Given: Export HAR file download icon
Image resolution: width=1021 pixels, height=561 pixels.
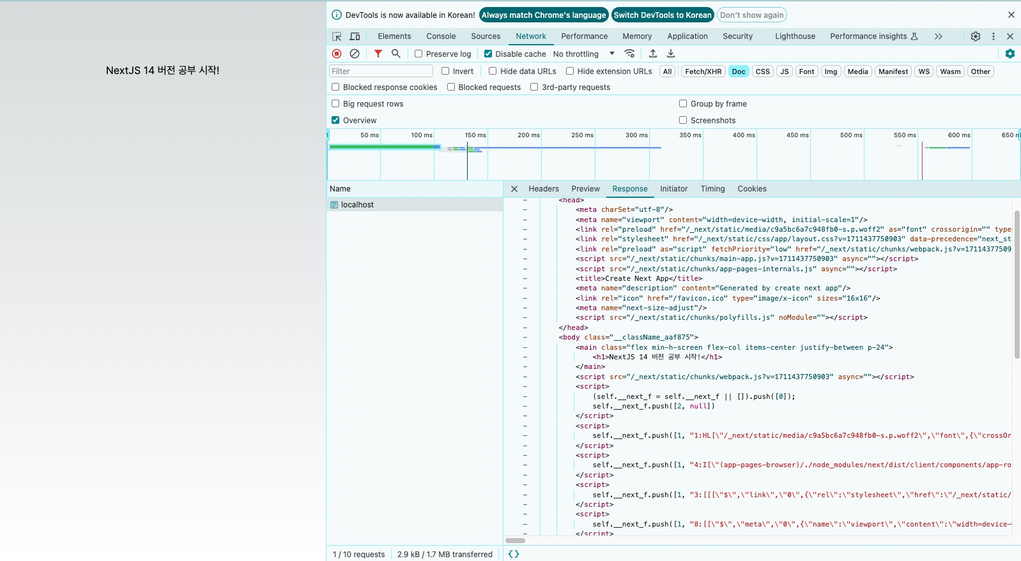Looking at the screenshot, I should click(671, 54).
